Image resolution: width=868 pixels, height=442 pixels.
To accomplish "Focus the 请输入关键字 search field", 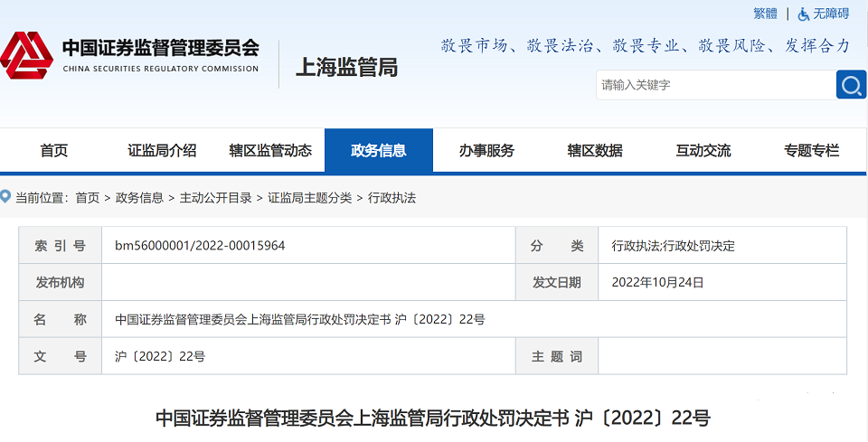I will tap(716, 85).
